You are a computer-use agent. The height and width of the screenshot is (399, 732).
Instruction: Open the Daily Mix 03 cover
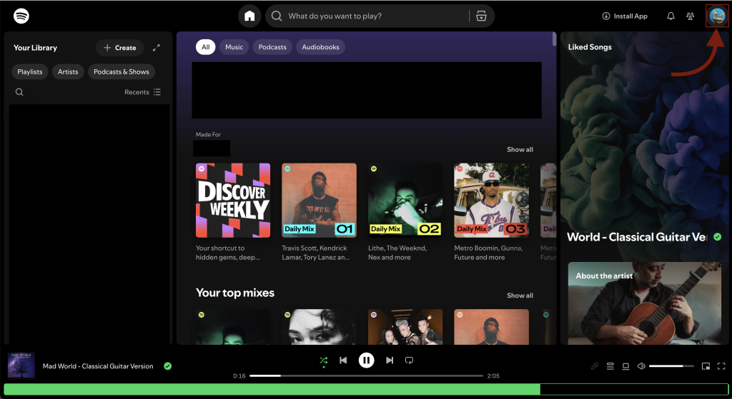(x=492, y=201)
